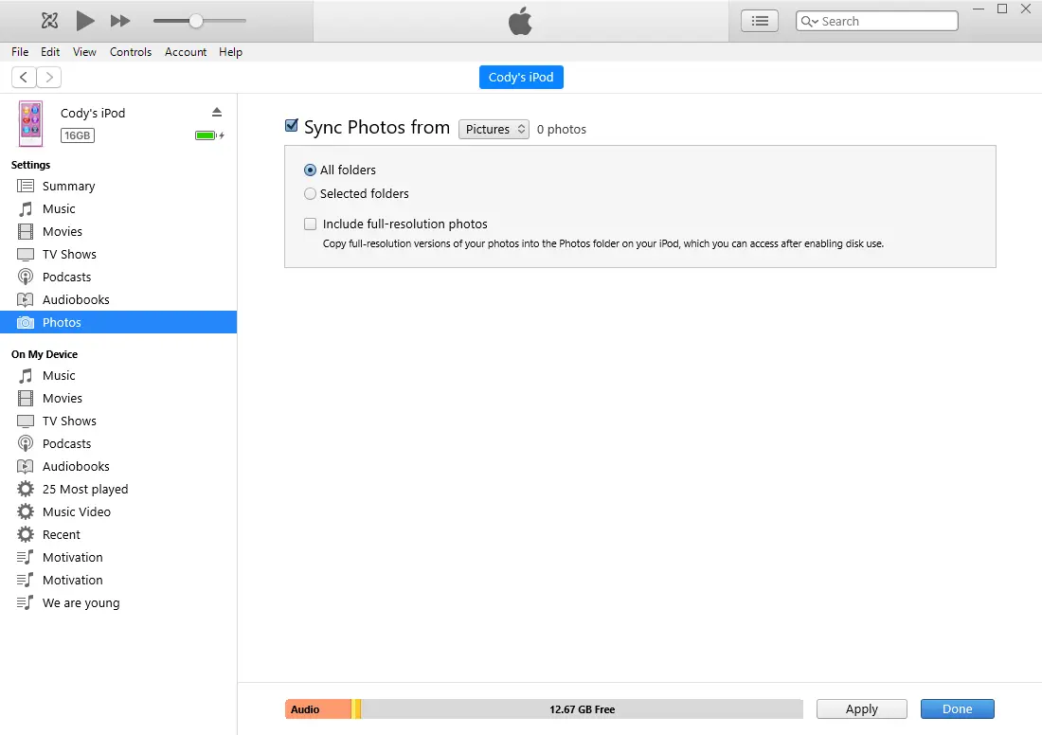The image size is (1042, 735).
Task: Choose Selected folders option
Action: point(310,193)
